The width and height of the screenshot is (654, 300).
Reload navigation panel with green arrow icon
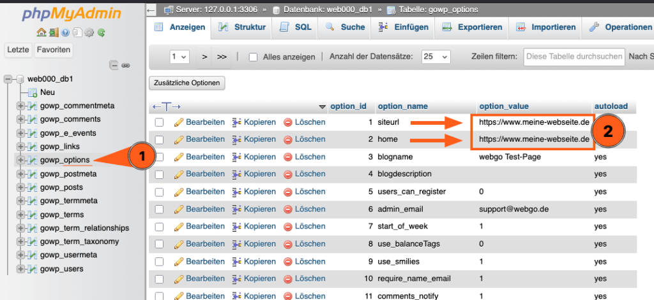(x=101, y=32)
